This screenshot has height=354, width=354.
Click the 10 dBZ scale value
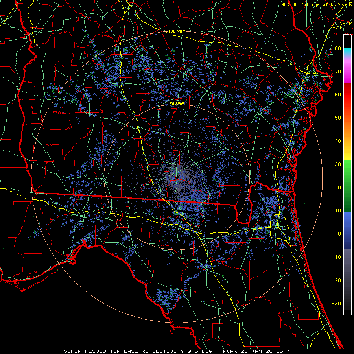(338, 211)
